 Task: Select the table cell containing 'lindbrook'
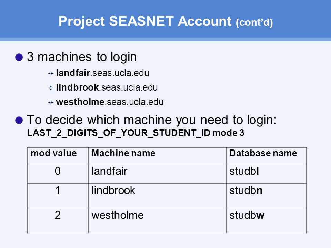pos(157,196)
